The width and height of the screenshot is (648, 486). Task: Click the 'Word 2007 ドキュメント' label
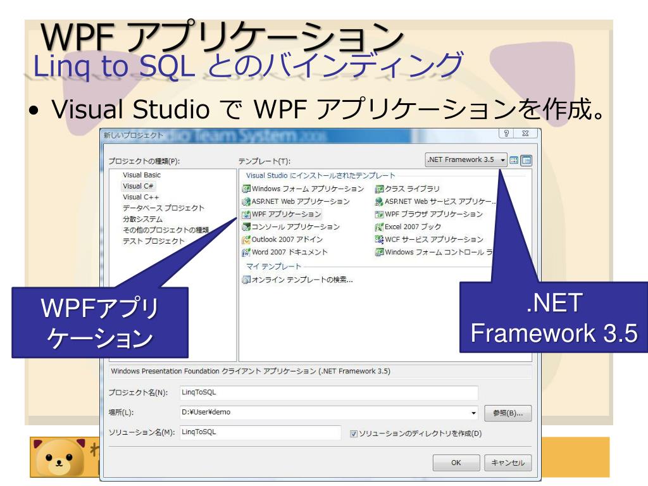pyautogui.click(x=289, y=252)
